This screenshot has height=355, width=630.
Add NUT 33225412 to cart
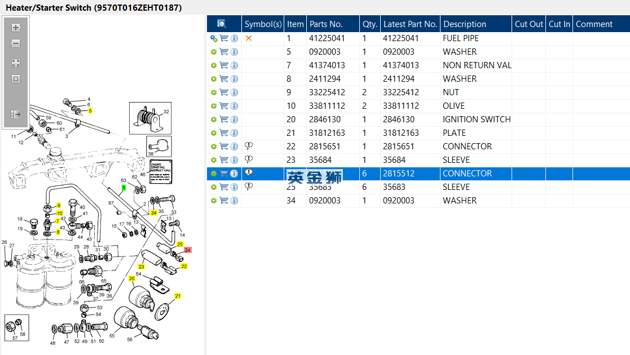[224, 92]
